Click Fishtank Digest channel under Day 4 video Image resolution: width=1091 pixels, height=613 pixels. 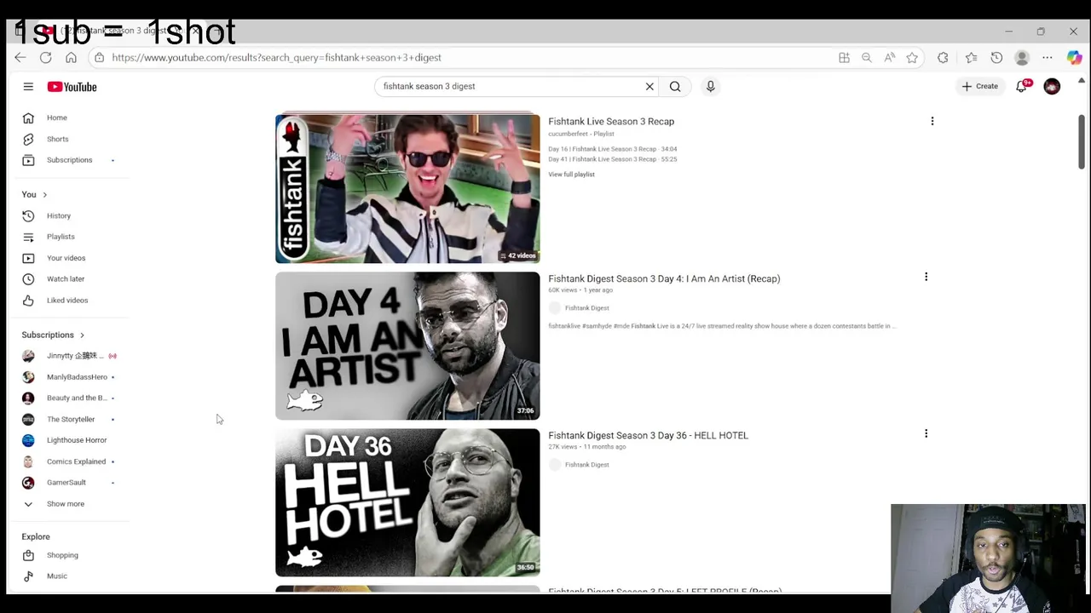pyautogui.click(x=586, y=308)
